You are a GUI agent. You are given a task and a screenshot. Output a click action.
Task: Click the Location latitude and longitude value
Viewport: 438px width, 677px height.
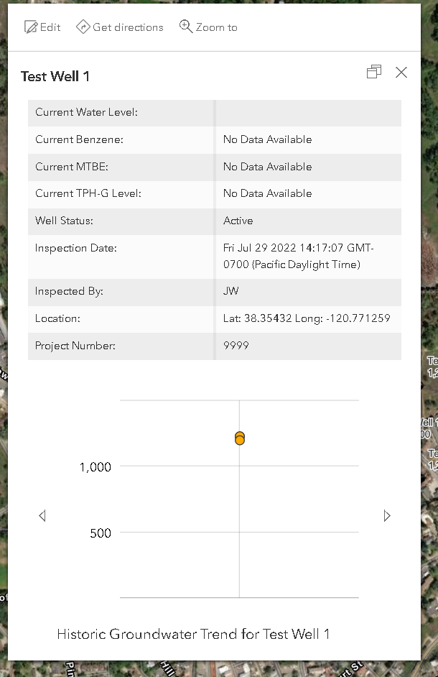coord(308,318)
